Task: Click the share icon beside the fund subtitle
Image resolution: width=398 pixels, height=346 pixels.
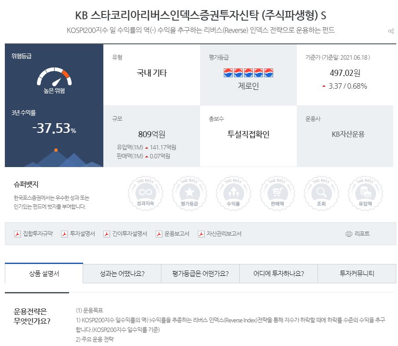Action: point(391,31)
